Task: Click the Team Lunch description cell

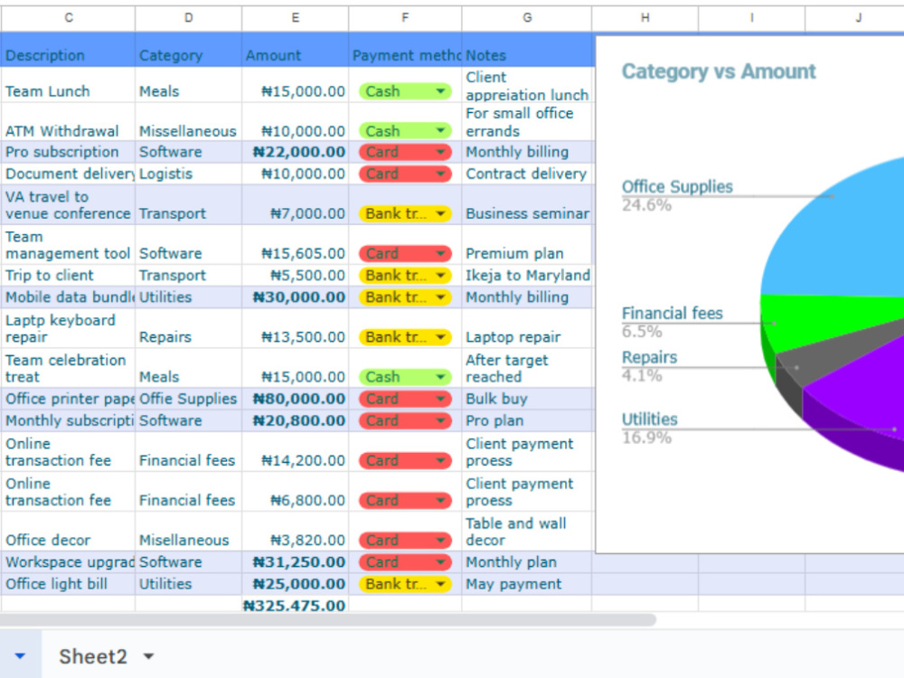Action: tap(68, 85)
